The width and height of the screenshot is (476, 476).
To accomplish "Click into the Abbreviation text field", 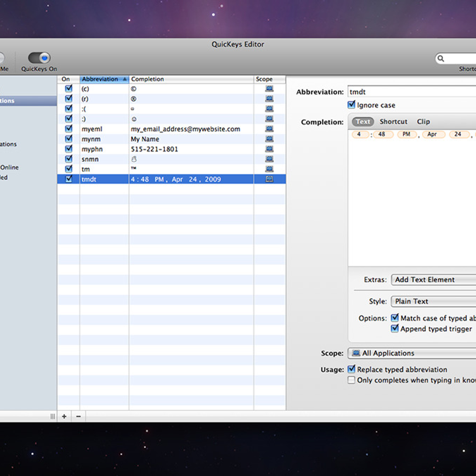I will [x=412, y=92].
